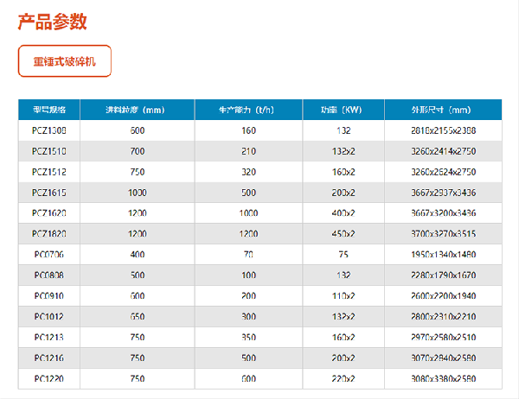
Task: Click dimensions 3667x2937x3436
Action: 443,193
